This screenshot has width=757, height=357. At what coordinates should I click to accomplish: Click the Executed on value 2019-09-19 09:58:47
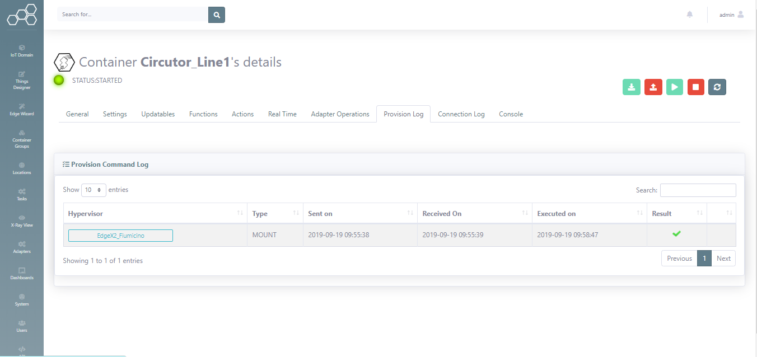pos(568,235)
